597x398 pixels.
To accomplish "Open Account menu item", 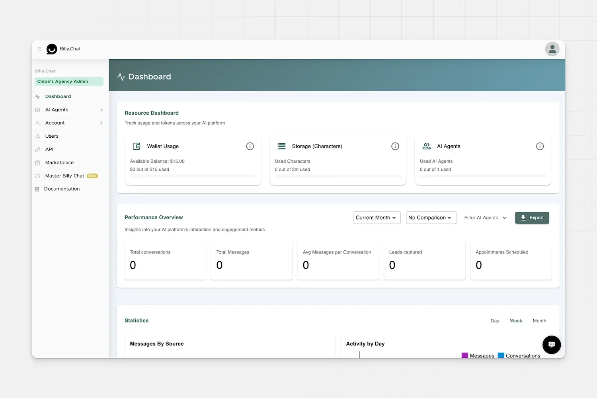I will pos(55,123).
